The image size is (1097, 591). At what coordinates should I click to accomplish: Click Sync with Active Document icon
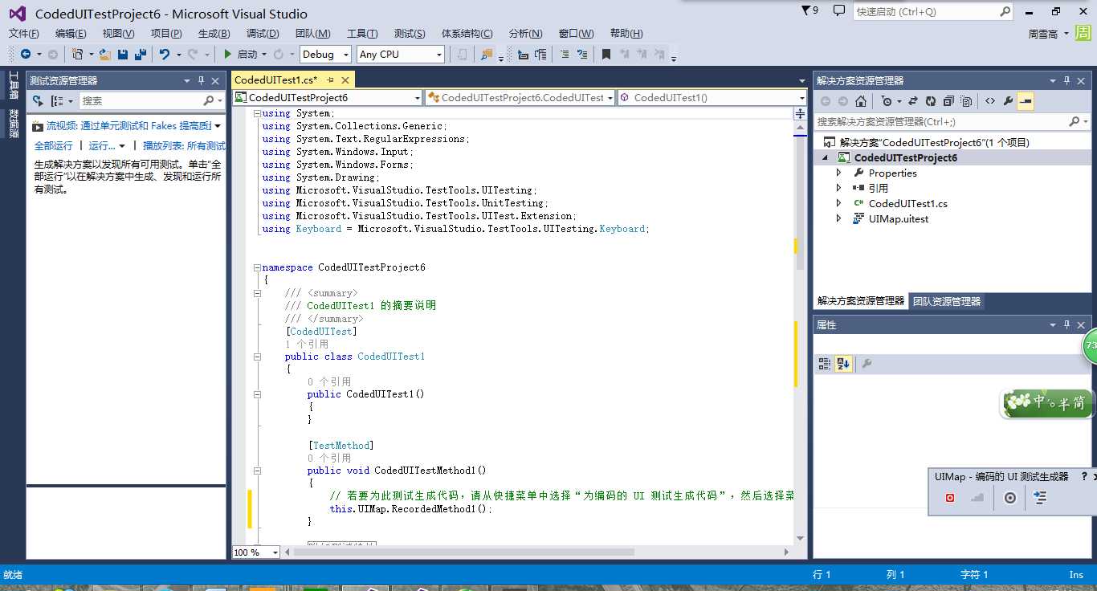click(x=913, y=101)
